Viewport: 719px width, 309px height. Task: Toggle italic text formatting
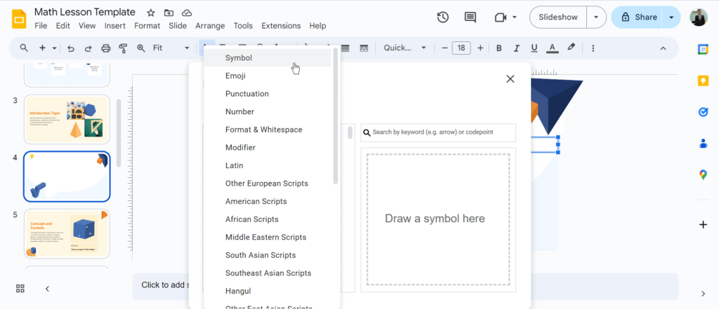[x=516, y=48]
